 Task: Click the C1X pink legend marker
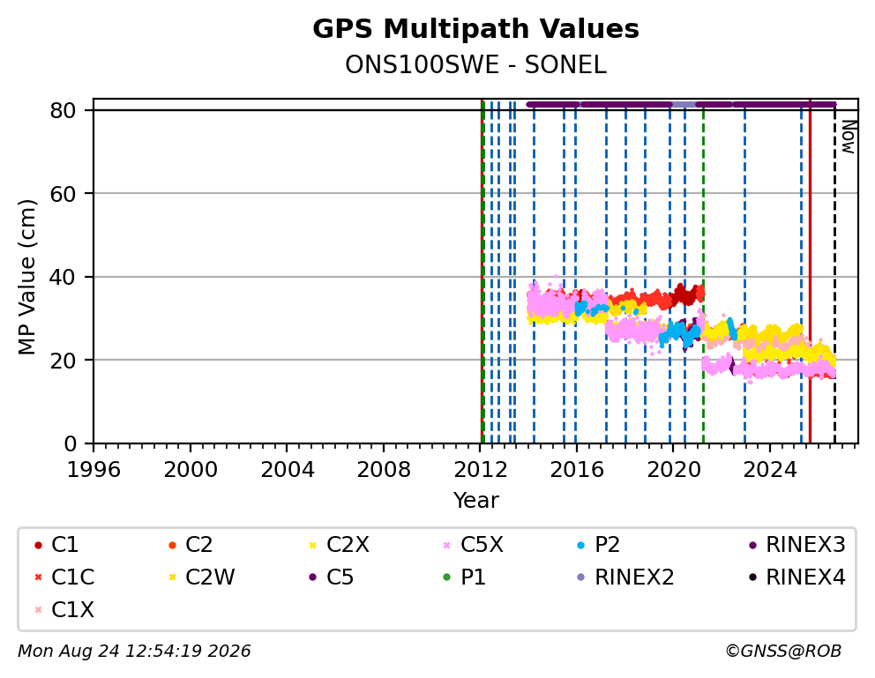(x=38, y=610)
